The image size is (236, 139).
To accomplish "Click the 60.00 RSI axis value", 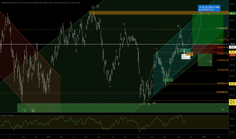I will click(x=232, y=119).
